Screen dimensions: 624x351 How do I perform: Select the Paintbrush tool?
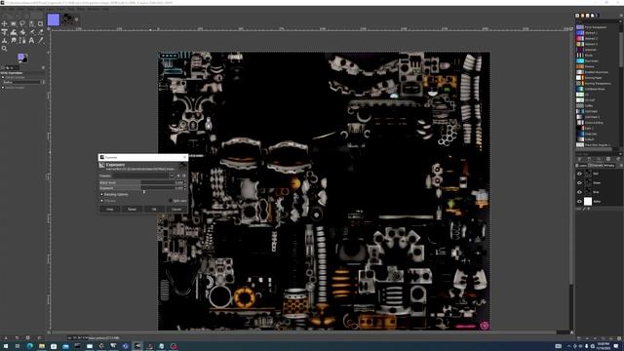[x=31, y=32]
